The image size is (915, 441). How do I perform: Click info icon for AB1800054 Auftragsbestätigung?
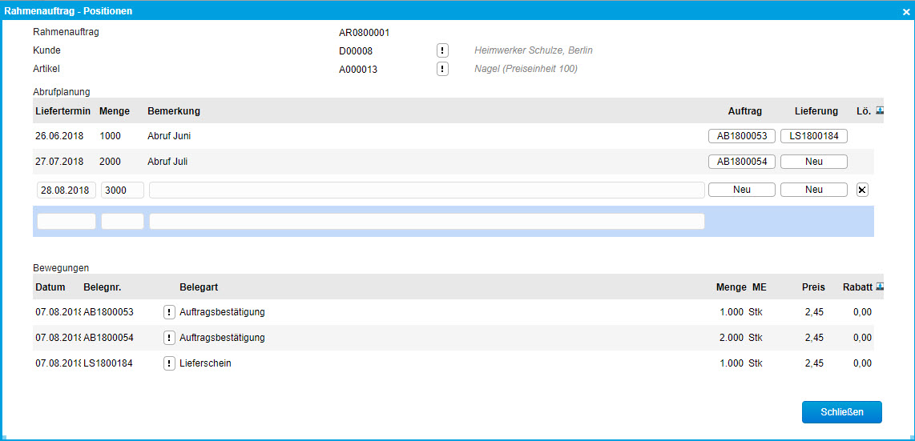(x=169, y=338)
